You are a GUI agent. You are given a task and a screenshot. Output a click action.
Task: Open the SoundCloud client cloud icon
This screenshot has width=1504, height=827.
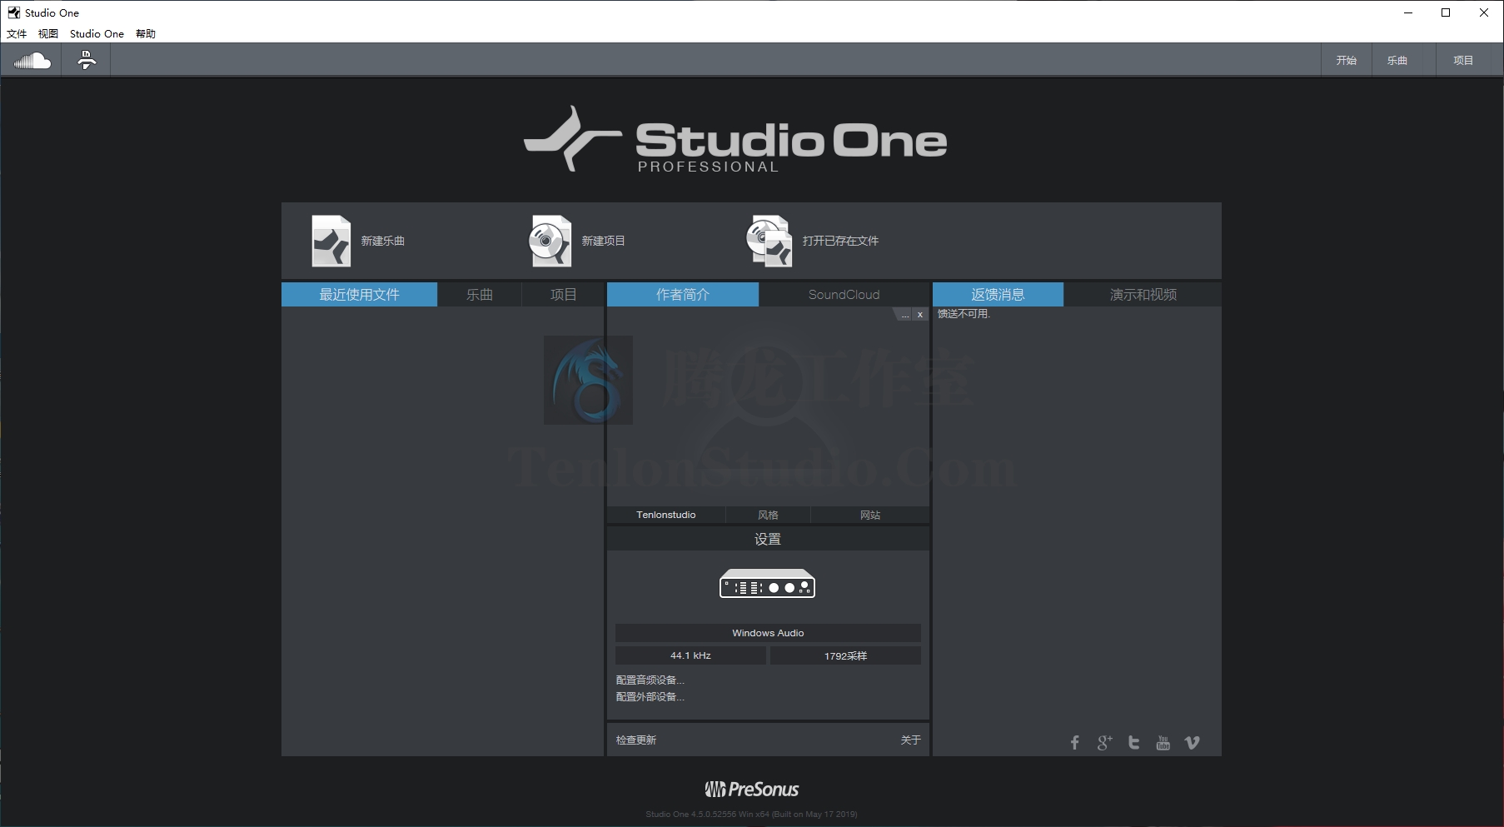(x=32, y=60)
